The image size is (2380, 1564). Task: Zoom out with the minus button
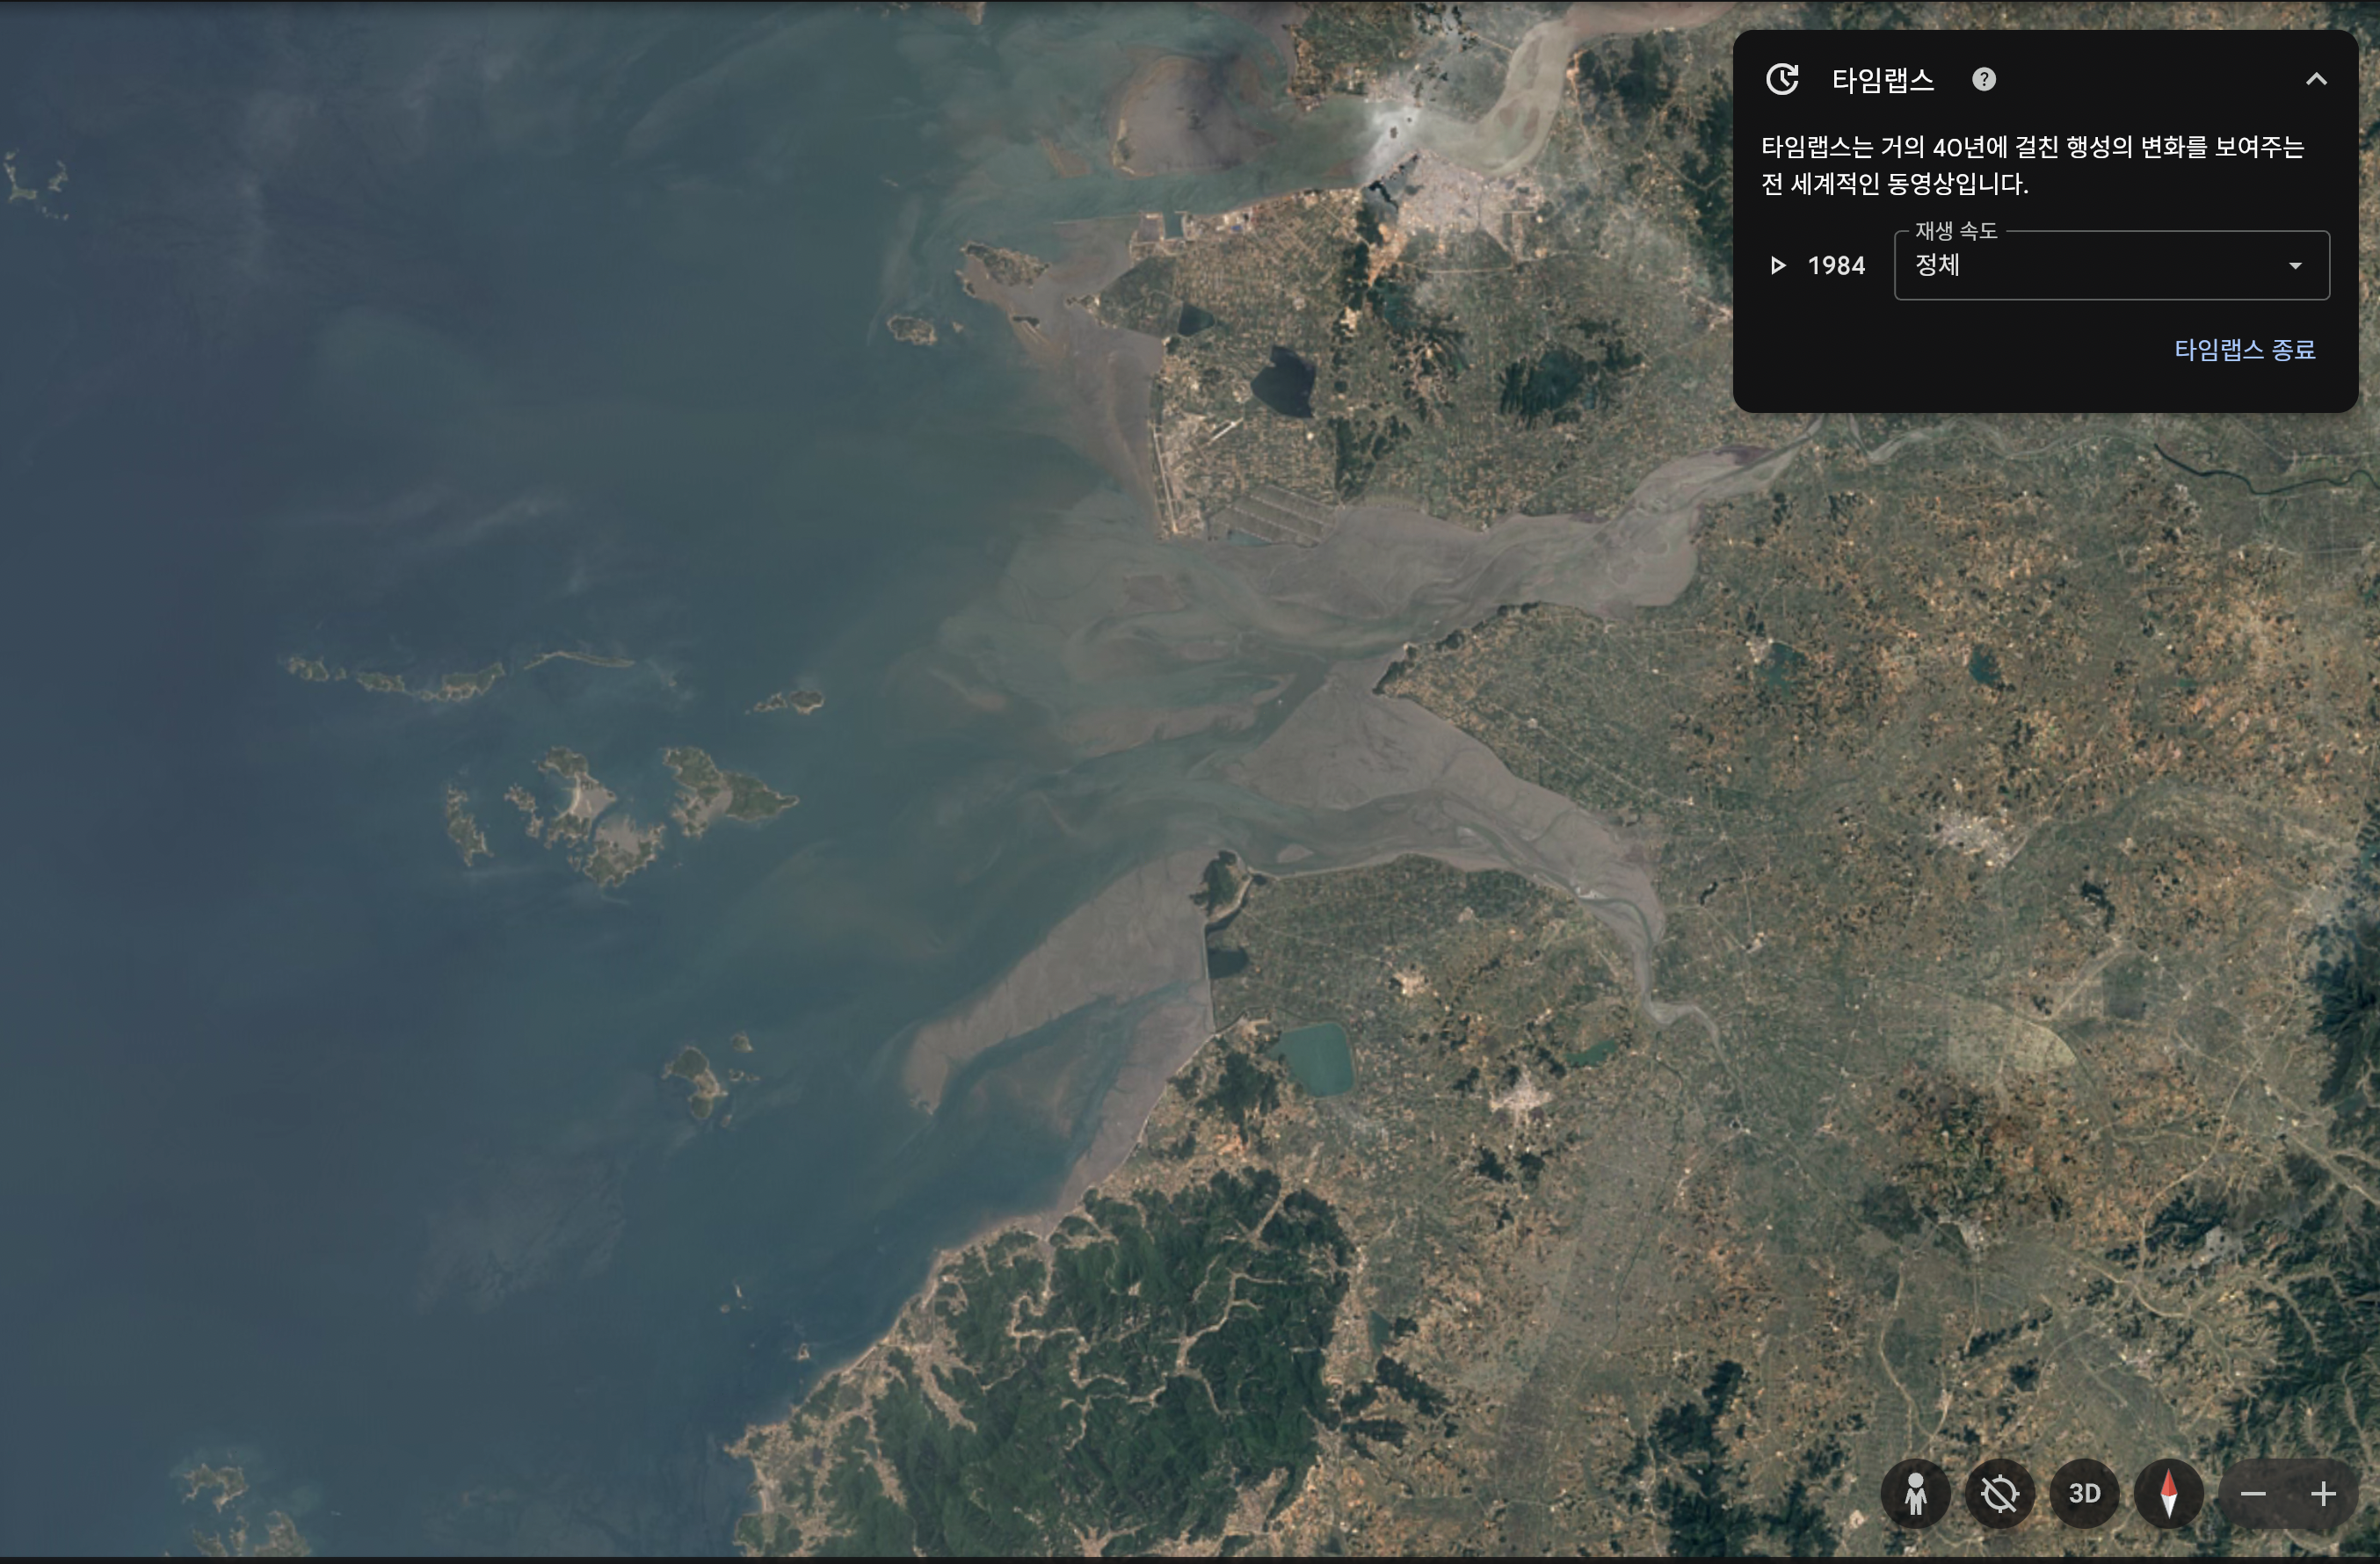[2252, 1494]
